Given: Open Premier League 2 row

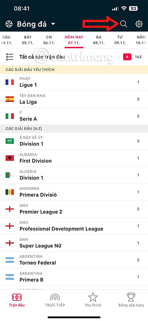Looking at the screenshot, I should [74, 209].
